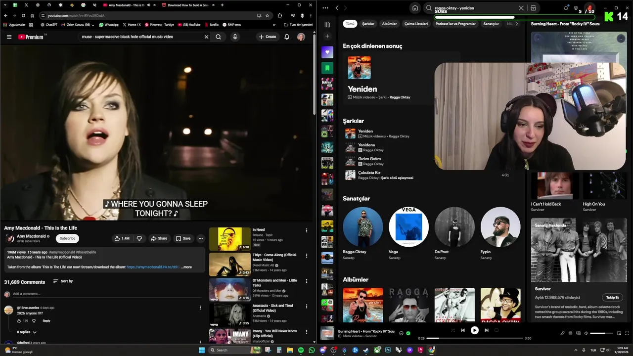Viewport: 633px width, 356px height.
Task: Seek within the Spotify song progress bar
Action: point(475,338)
